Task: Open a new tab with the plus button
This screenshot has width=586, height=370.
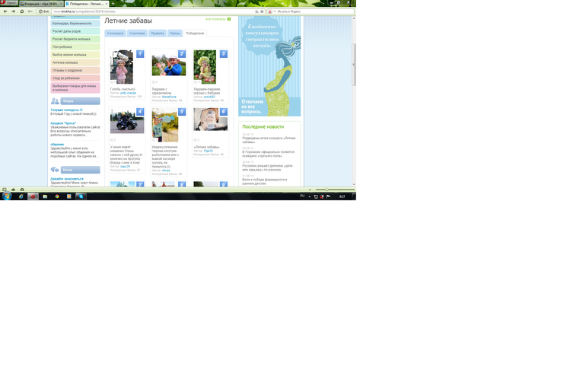Action: (113, 4)
